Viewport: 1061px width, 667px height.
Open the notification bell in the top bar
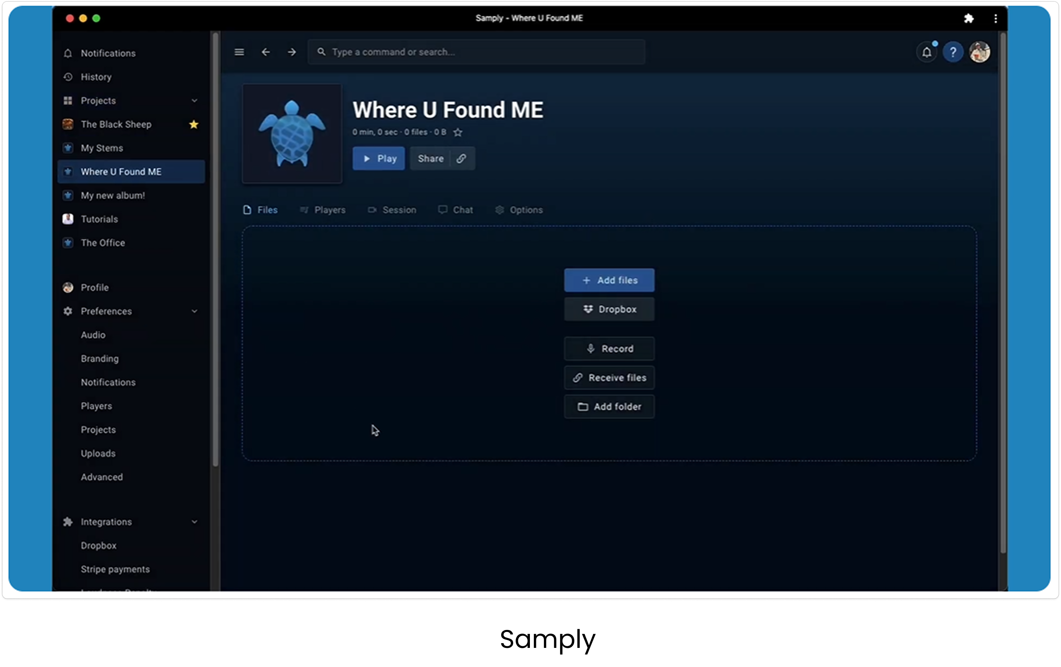[x=927, y=52]
